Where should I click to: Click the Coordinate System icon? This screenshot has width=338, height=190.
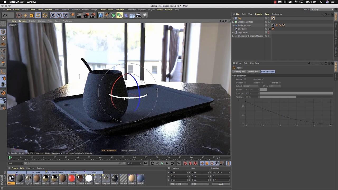click(72, 15)
